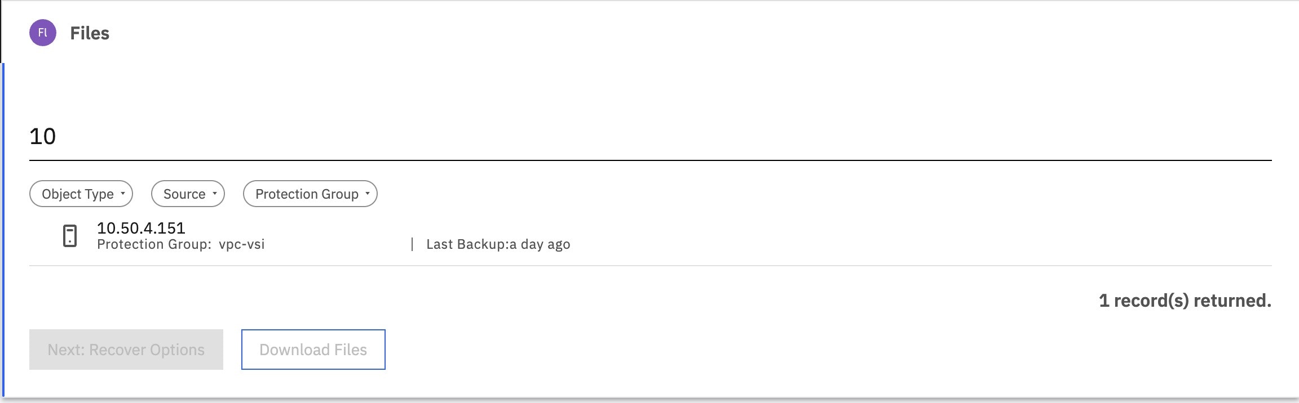This screenshot has height=403, width=1299.
Task: Click the Source chevron arrow
Action: click(x=214, y=192)
